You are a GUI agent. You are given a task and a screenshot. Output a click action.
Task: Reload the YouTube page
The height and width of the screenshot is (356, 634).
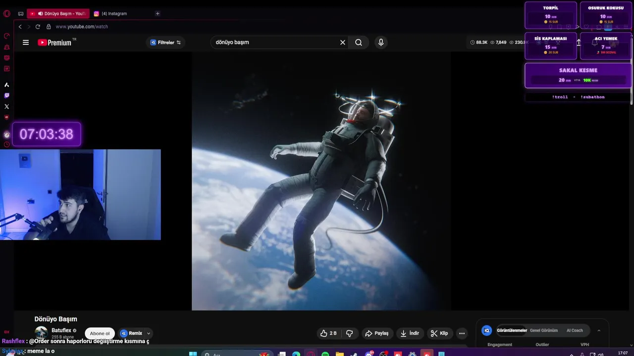(x=38, y=27)
